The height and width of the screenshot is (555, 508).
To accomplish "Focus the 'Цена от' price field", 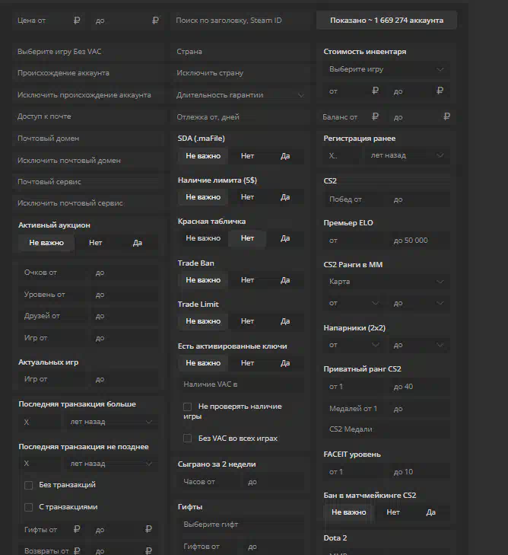I will click(x=49, y=21).
